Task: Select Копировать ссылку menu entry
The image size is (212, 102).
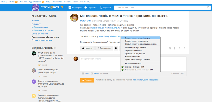Action: 140,57
